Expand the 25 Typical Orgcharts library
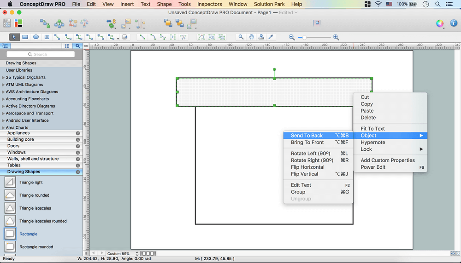This screenshot has height=263, width=461. click(x=3, y=78)
